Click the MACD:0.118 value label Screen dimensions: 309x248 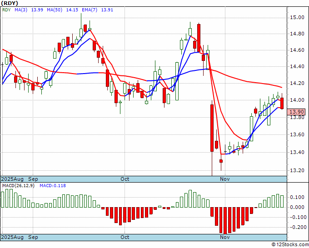point(53,186)
